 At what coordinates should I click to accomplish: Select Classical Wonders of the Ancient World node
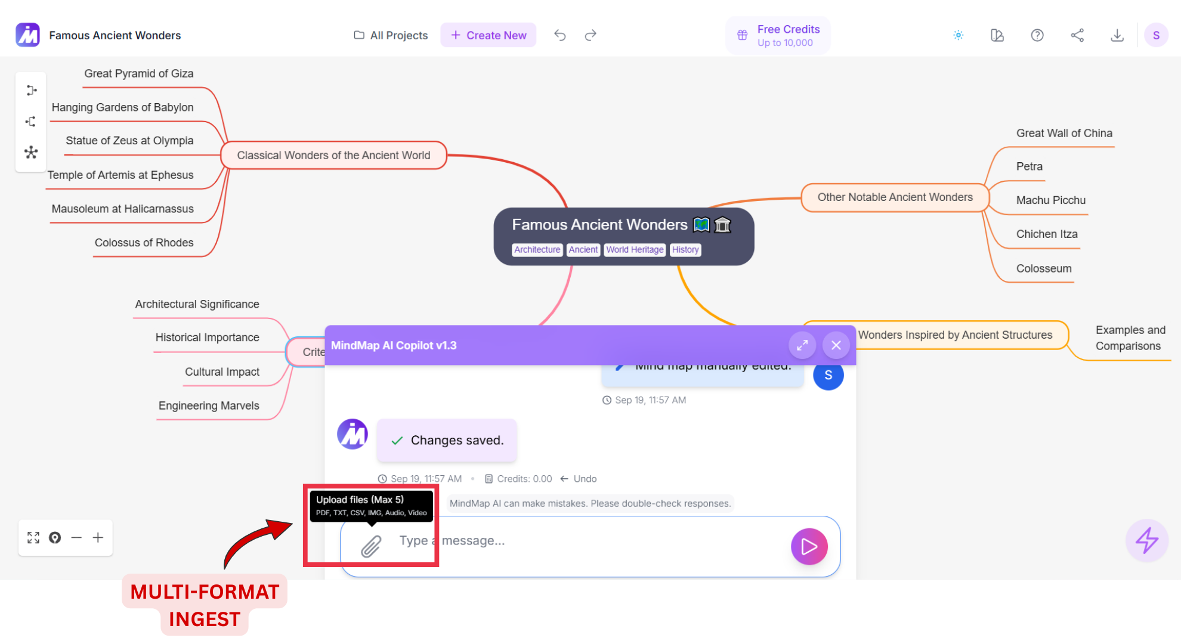click(x=333, y=155)
